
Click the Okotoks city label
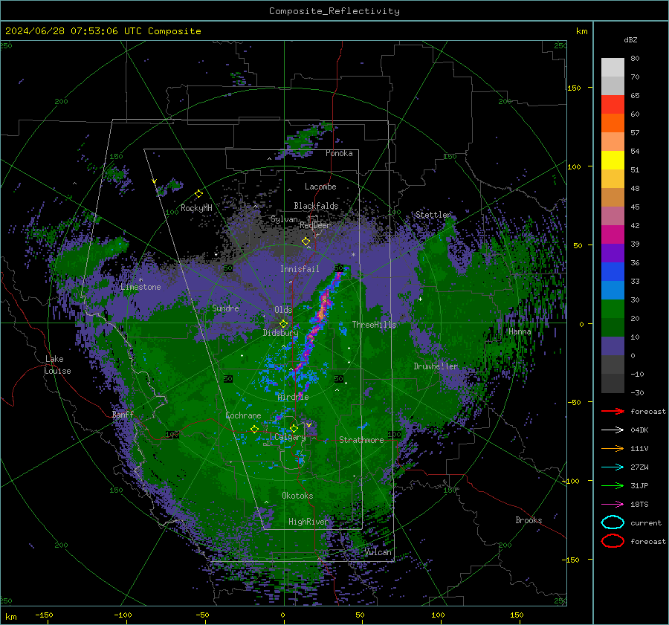pyautogui.click(x=297, y=496)
